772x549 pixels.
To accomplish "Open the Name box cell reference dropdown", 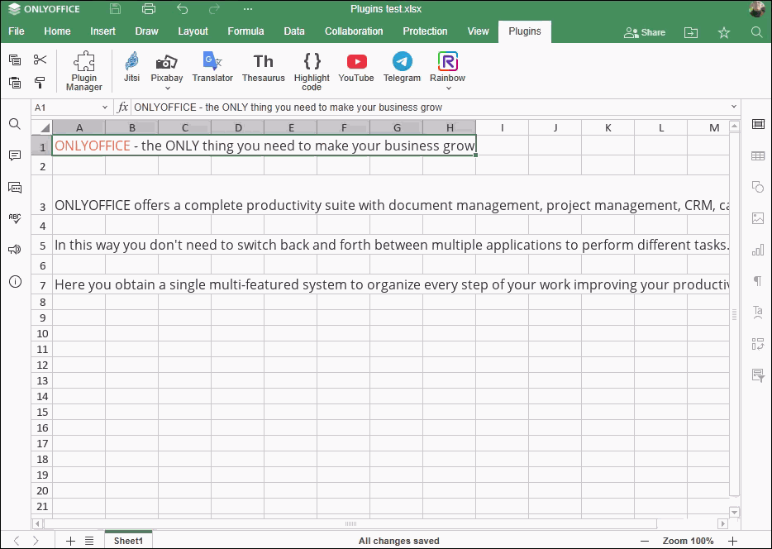I will [105, 107].
